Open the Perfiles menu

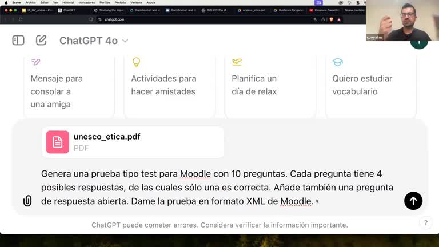pos(105,2)
